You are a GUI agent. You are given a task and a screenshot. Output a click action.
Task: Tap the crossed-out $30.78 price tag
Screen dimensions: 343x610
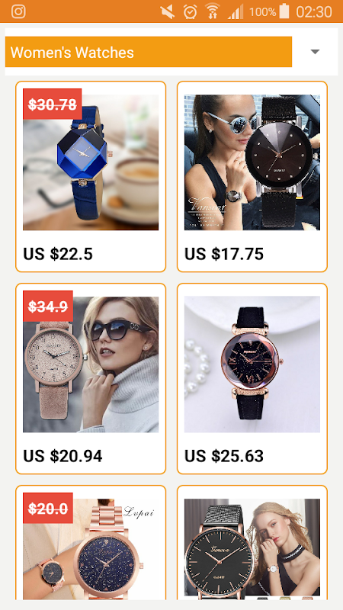pos(52,104)
